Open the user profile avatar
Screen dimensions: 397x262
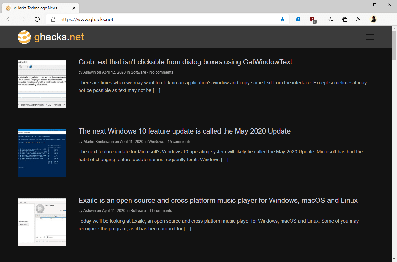pyautogui.click(x=373, y=19)
